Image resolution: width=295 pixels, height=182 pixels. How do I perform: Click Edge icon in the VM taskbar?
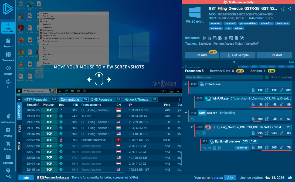pos(66,91)
